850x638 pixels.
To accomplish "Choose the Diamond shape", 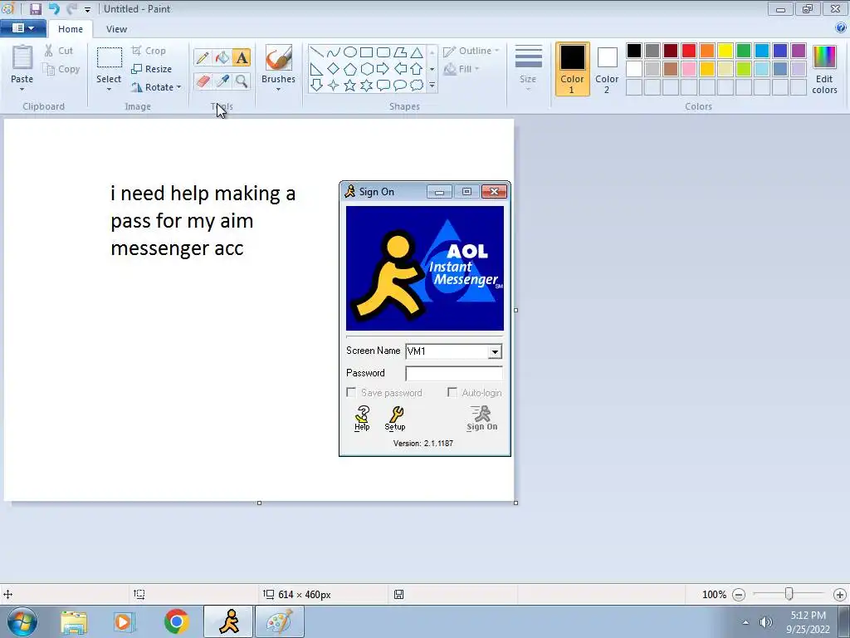I will click(334, 69).
